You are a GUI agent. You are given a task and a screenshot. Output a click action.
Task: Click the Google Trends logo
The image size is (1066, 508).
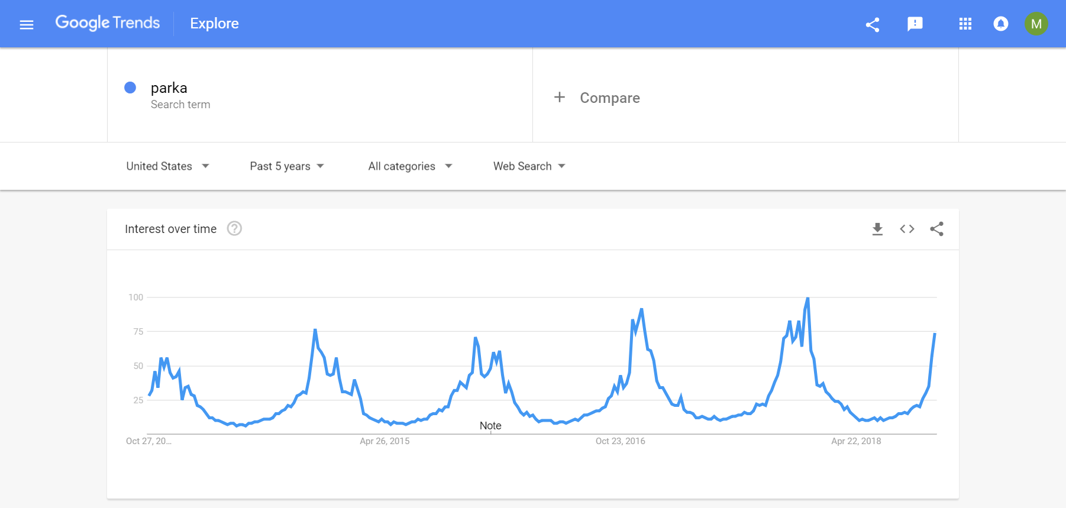click(x=108, y=23)
